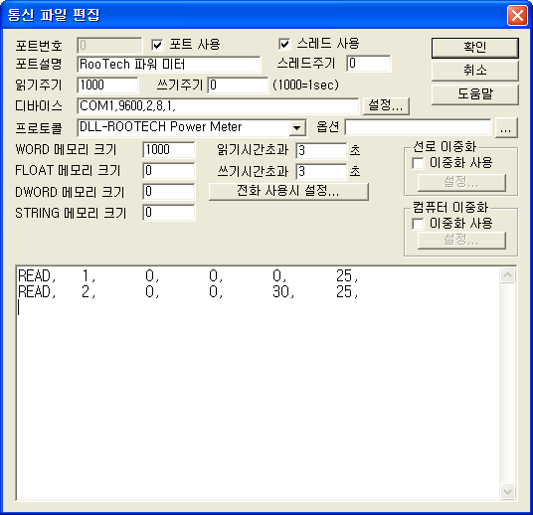Click the WORD 메모리 크기 field
This screenshot has width=533, height=515.
pos(169,150)
